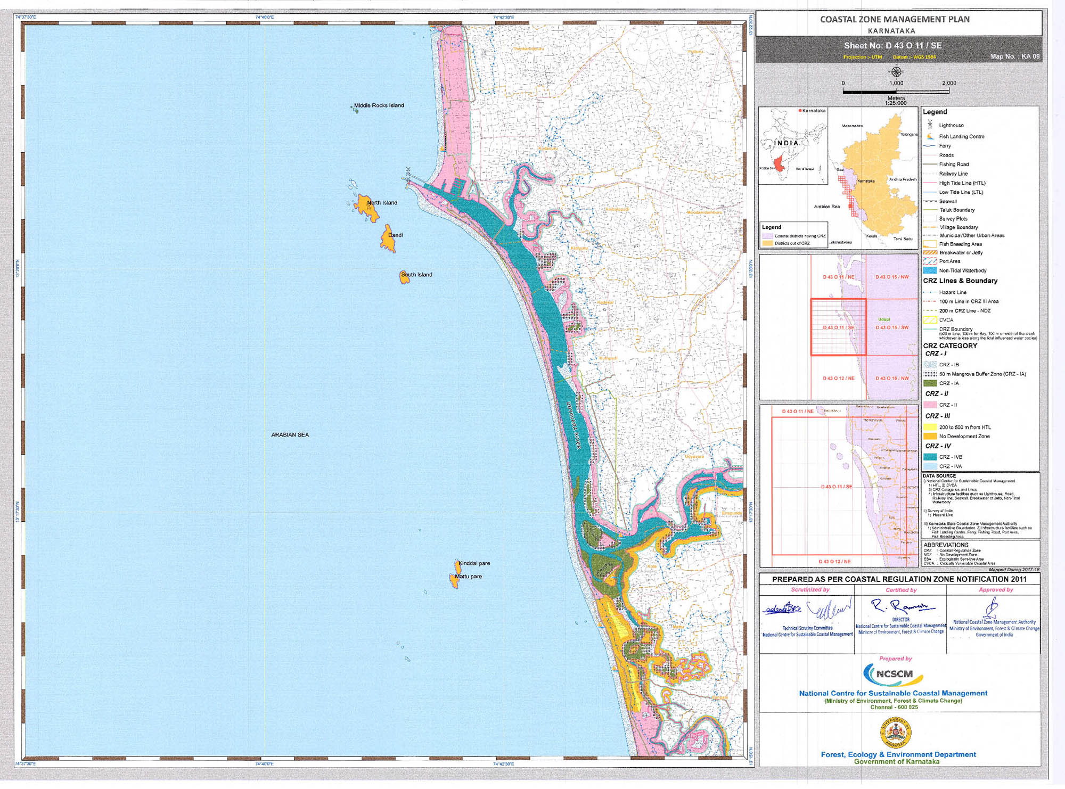Click the Middle Rocks Island label
Viewport: 1065px width, 789px height.
[x=379, y=105]
